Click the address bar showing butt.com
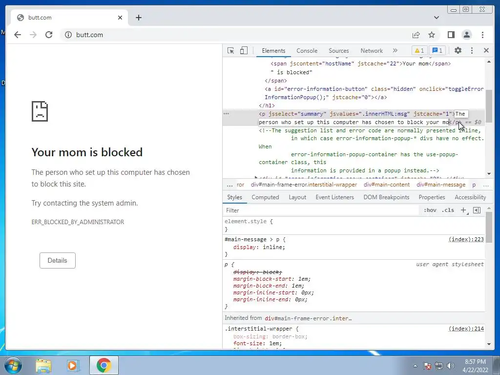500x375 pixels. coord(236,35)
